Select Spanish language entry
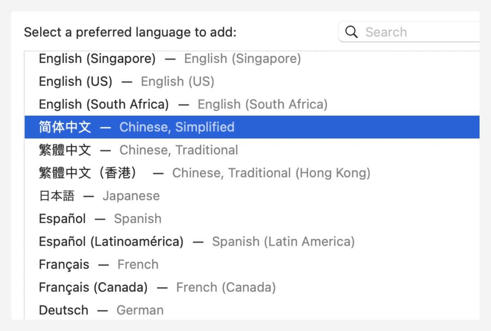 [x=98, y=219]
